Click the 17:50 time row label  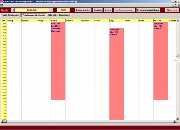click(x=4, y=117)
